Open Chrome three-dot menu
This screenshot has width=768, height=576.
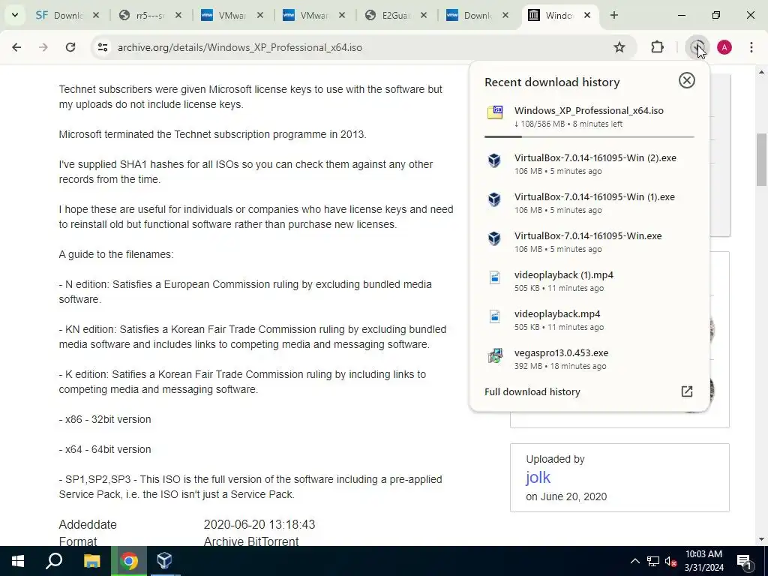click(751, 47)
